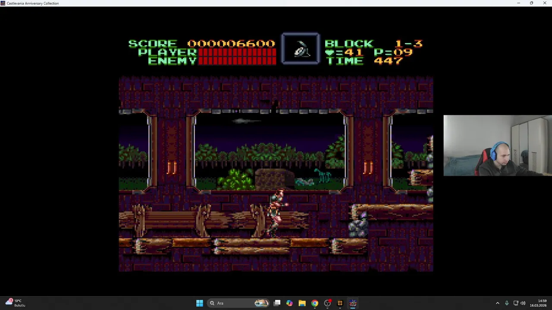Click the P=09 lives counter
Viewport: 552px width, 310px height.
(393, 52)
